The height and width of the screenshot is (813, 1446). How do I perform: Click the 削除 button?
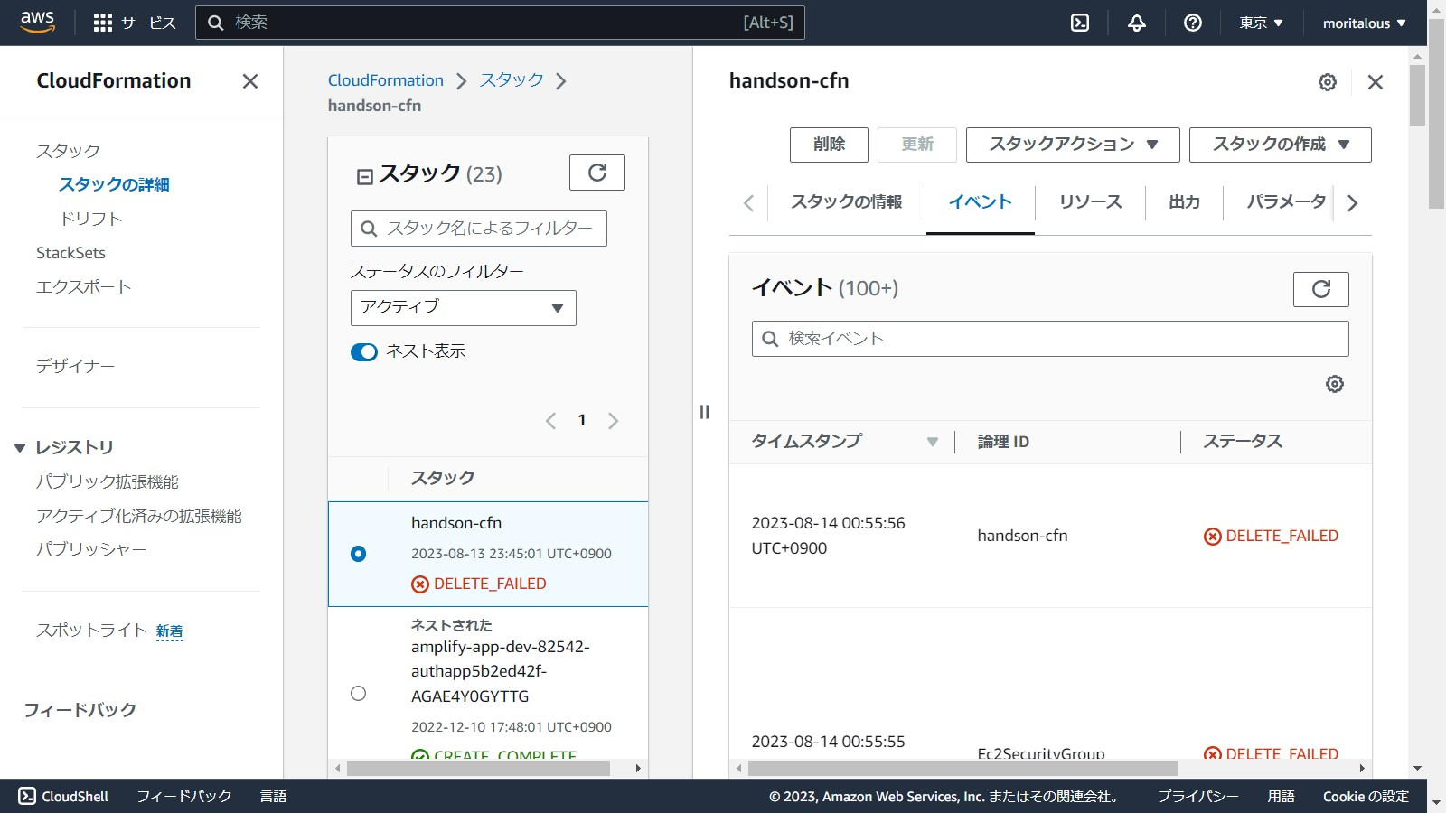point(829,145)
